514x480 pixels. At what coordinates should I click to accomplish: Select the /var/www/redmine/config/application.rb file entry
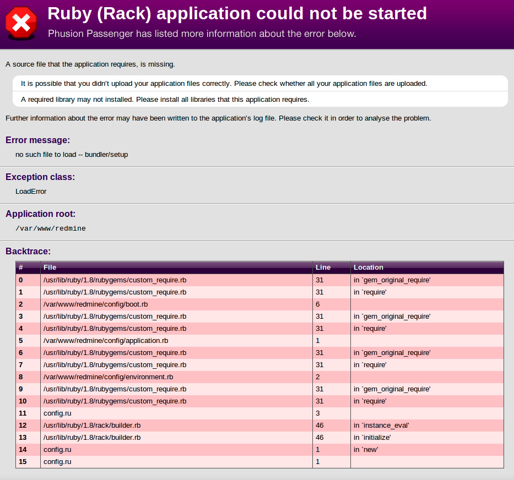(x=106, y=341)
